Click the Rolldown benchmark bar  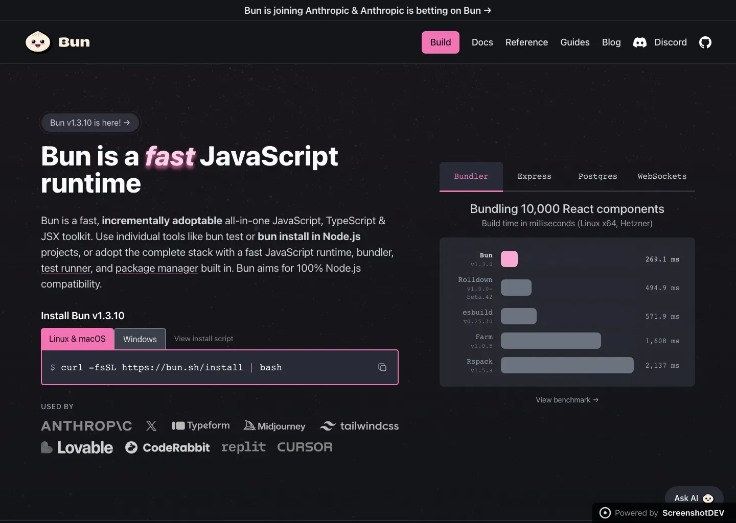[516, 288]
